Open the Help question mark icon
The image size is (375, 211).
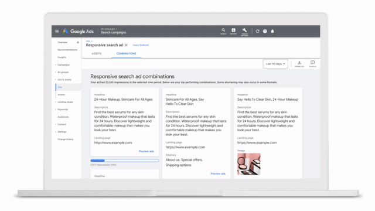pyautogui.click(x=265, y=31)
